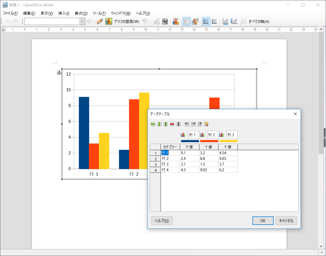Select the cell with value 9.65
The width and height of the screenshot is (326, 256).
point(228,159)
